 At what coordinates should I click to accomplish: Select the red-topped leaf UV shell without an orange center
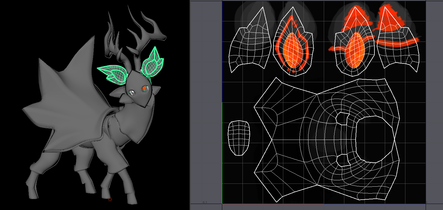(x=398, y=39)
